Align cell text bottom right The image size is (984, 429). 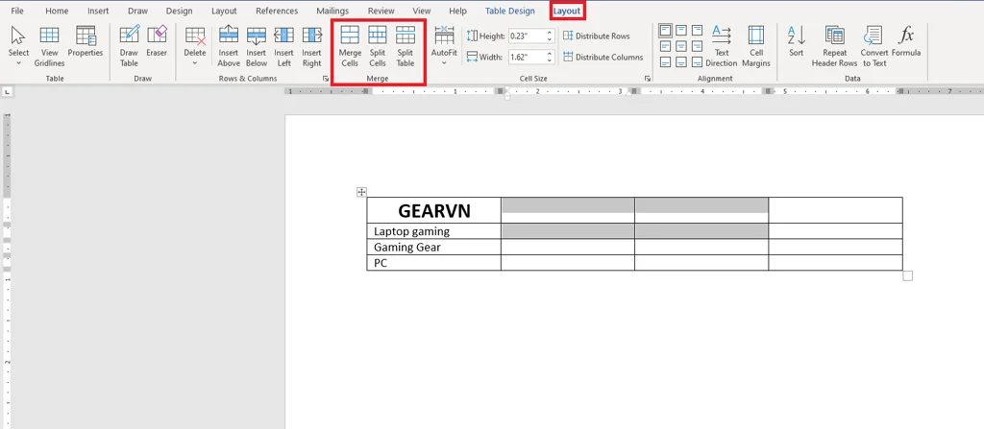[x=697, y=62]
